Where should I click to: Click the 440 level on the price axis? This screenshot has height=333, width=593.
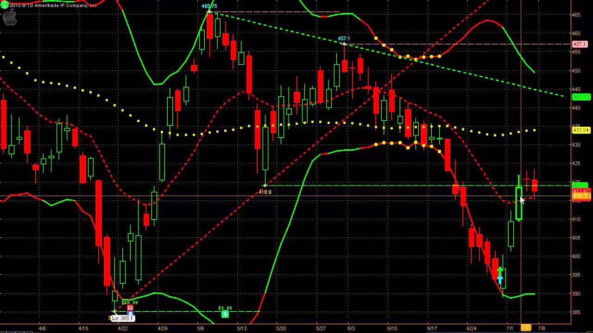click(x=576, y=108)
